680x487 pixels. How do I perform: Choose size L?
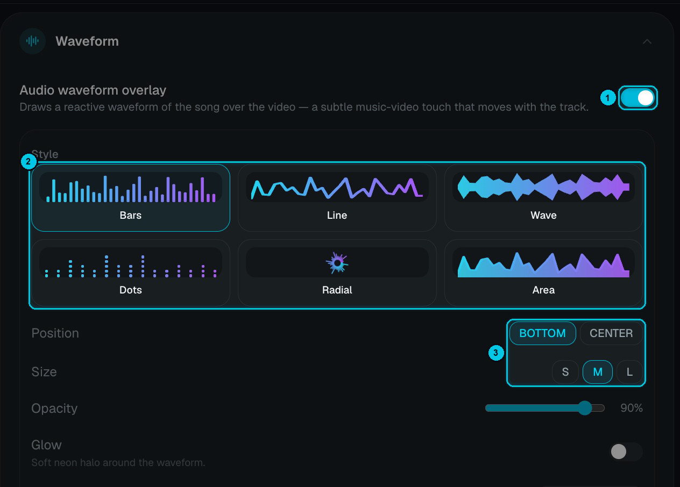629,372
